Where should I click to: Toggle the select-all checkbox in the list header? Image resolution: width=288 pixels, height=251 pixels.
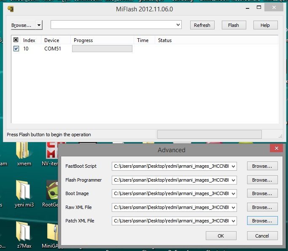(16, 40)
